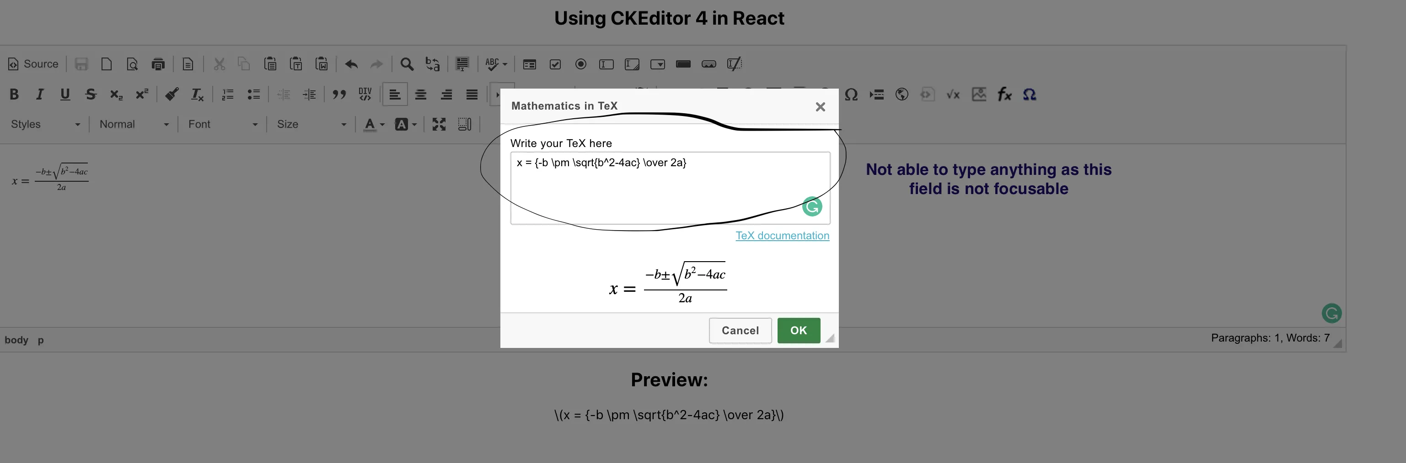The height and width of the screenshot is (463, 1406).
Task: Click the Select All icon
Action: (x=462, y=64)
